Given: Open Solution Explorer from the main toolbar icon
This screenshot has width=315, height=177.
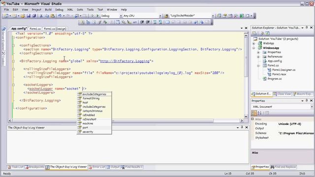Looking at the screenshot, I should click(219, 16).
